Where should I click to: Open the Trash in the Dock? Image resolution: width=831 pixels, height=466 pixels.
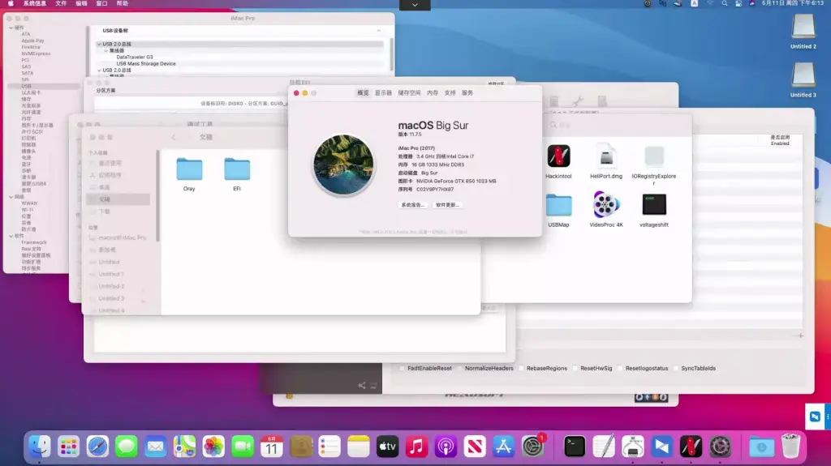790,447
